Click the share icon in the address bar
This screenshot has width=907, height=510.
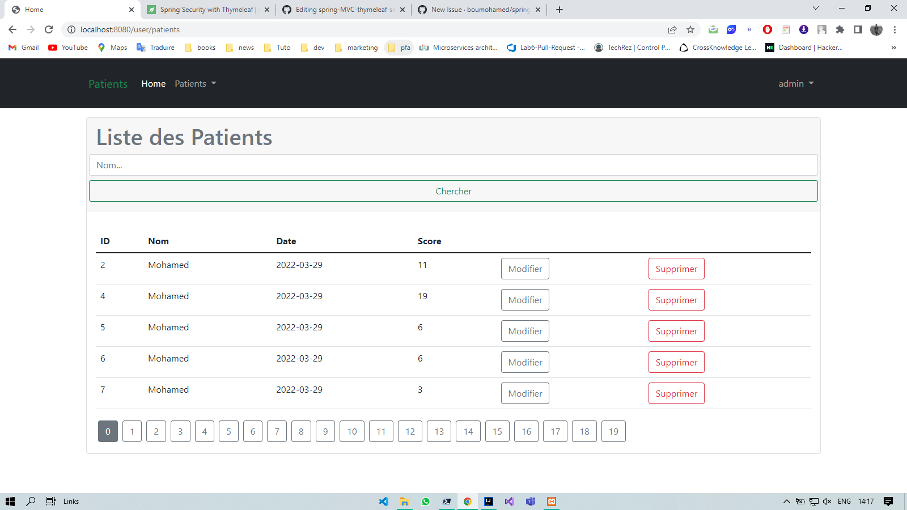tap(672, 29)
